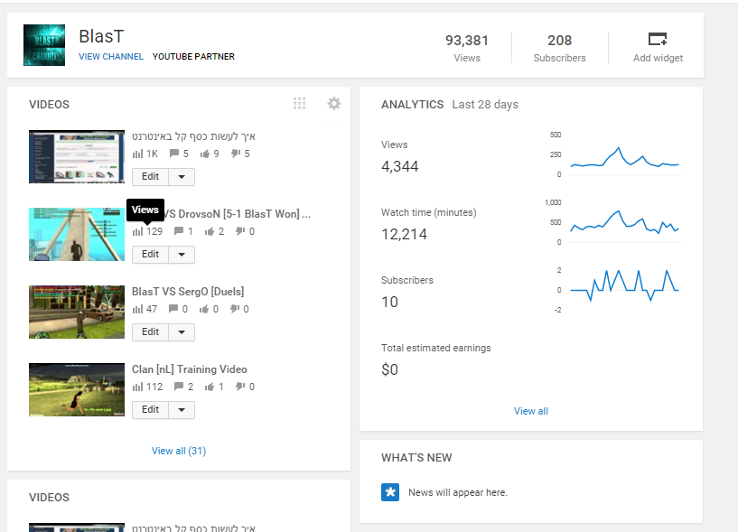Click views bar icon on BlasT VS SergO
738x532 pixels.
click(138, 309)
